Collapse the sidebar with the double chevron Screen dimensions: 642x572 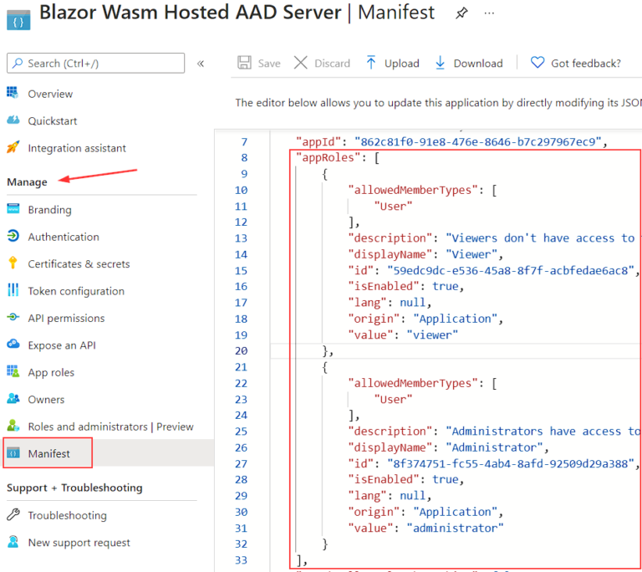(201, 64)
